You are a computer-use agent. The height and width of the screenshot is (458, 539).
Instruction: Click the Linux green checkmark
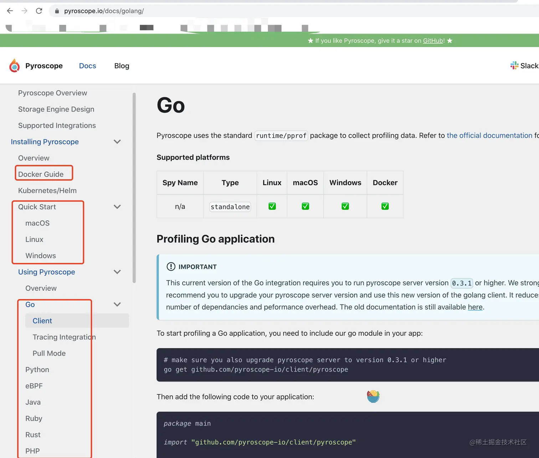272,206
